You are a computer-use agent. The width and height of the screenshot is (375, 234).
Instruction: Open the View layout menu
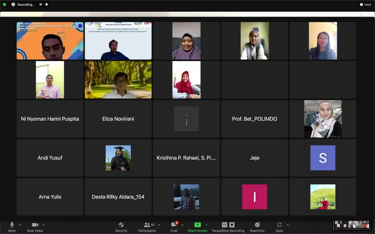(365, 4)
